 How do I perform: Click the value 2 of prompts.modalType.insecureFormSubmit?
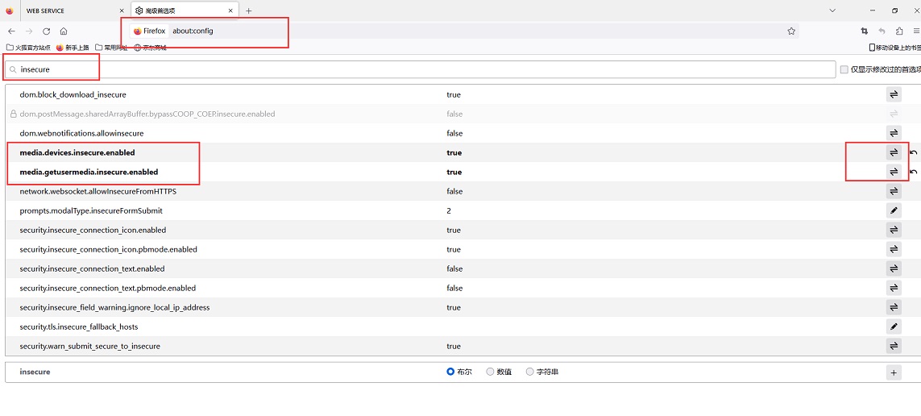point(449,210)
